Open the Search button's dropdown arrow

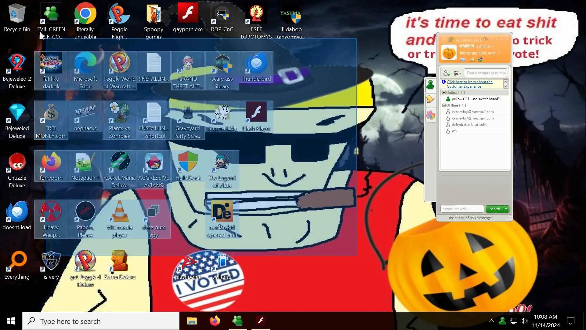[x=506, y=209]
